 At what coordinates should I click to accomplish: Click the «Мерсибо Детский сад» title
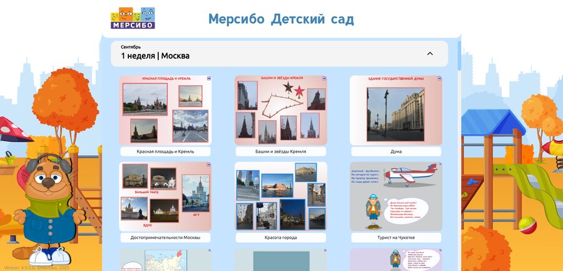[281, 19]
